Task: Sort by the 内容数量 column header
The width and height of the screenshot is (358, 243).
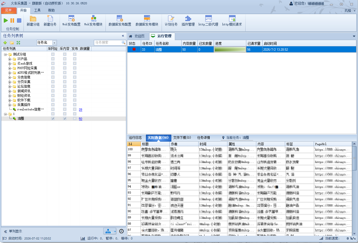Action: point(189,43)
